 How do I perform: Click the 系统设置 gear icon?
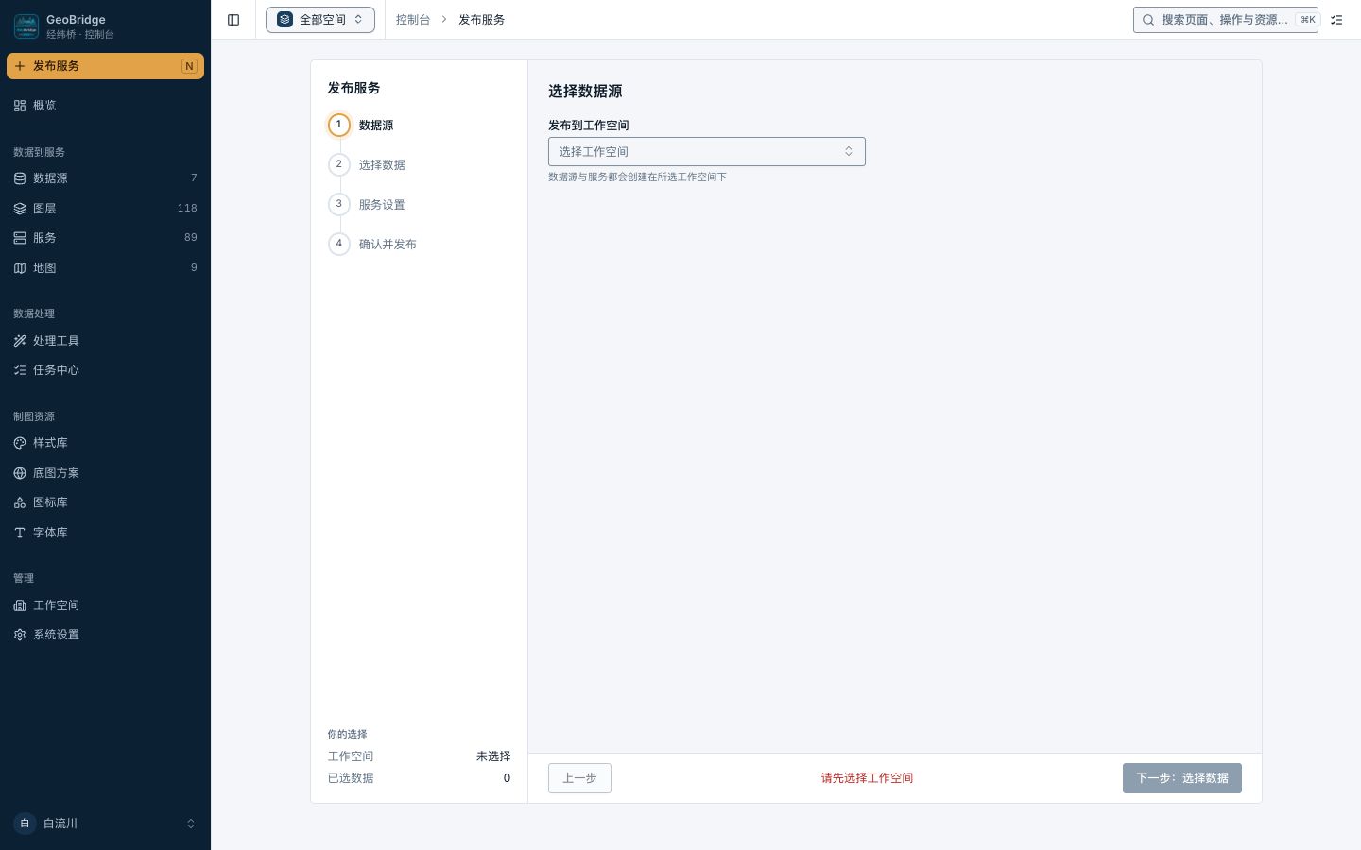click(20, 635)
